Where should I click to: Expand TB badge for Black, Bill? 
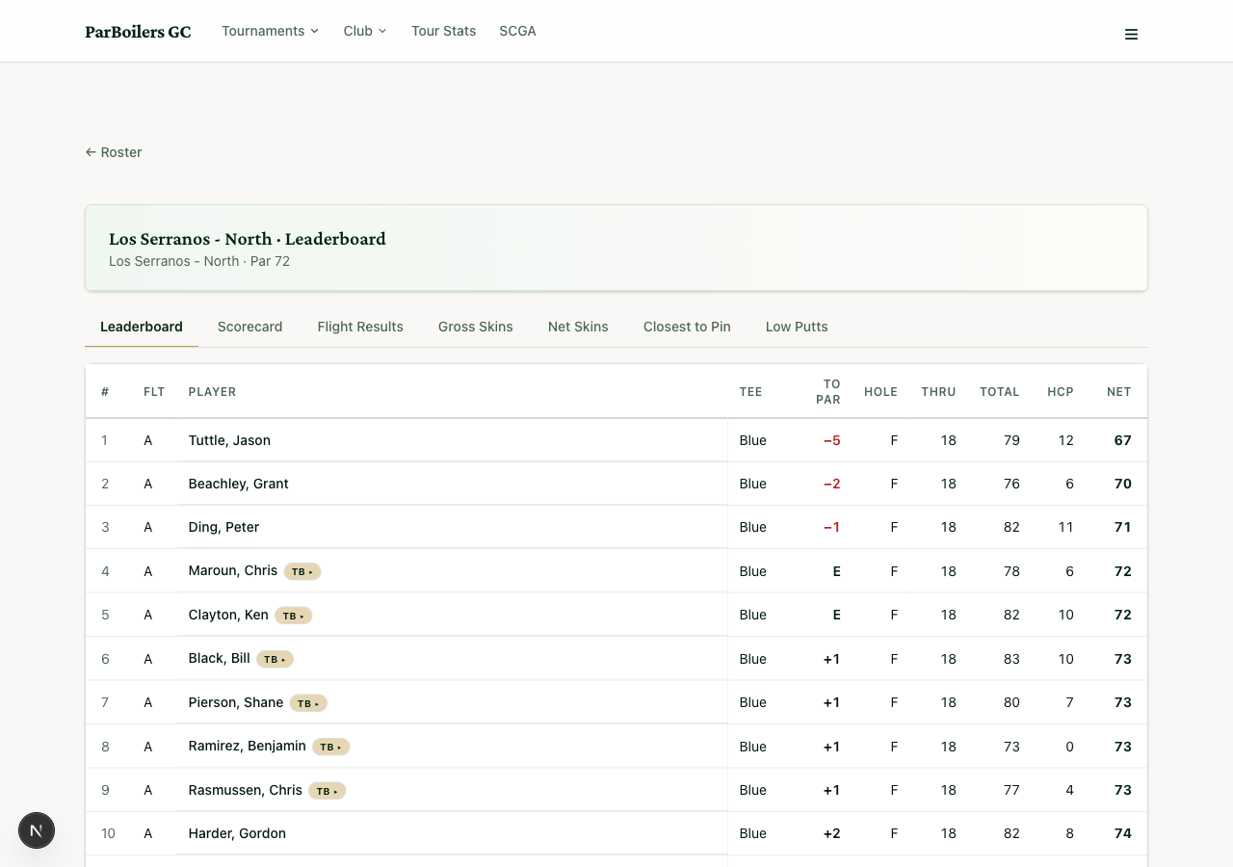point(275,659)
